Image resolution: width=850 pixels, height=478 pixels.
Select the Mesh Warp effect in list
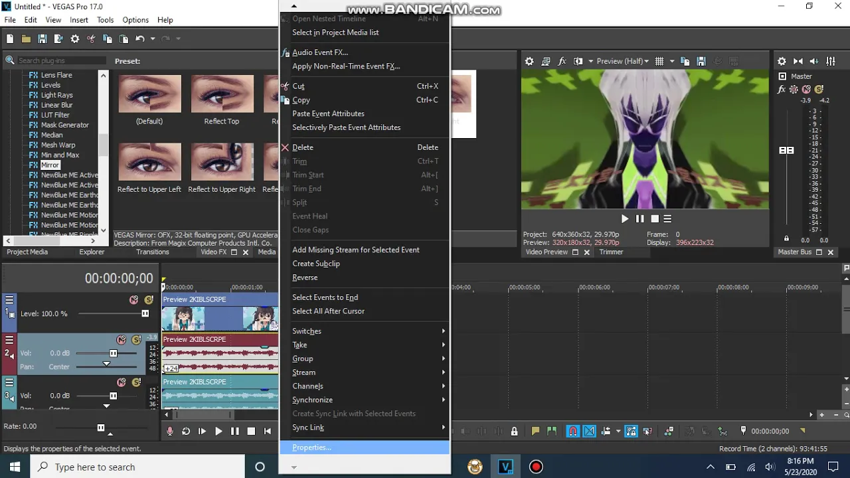pos(58,145)
